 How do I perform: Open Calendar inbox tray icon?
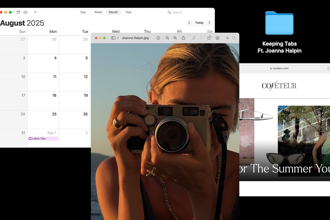coord(26,12)
